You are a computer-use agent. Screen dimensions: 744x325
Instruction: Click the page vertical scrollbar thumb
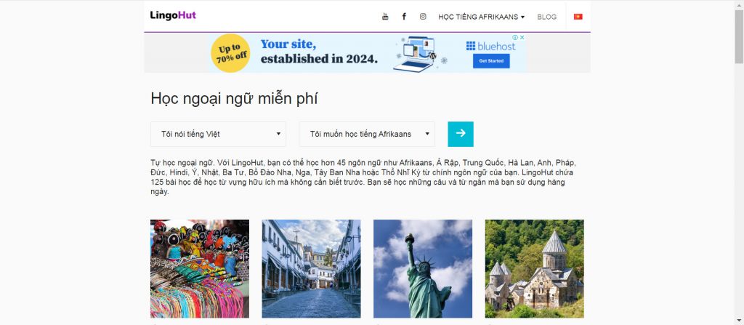739,36
